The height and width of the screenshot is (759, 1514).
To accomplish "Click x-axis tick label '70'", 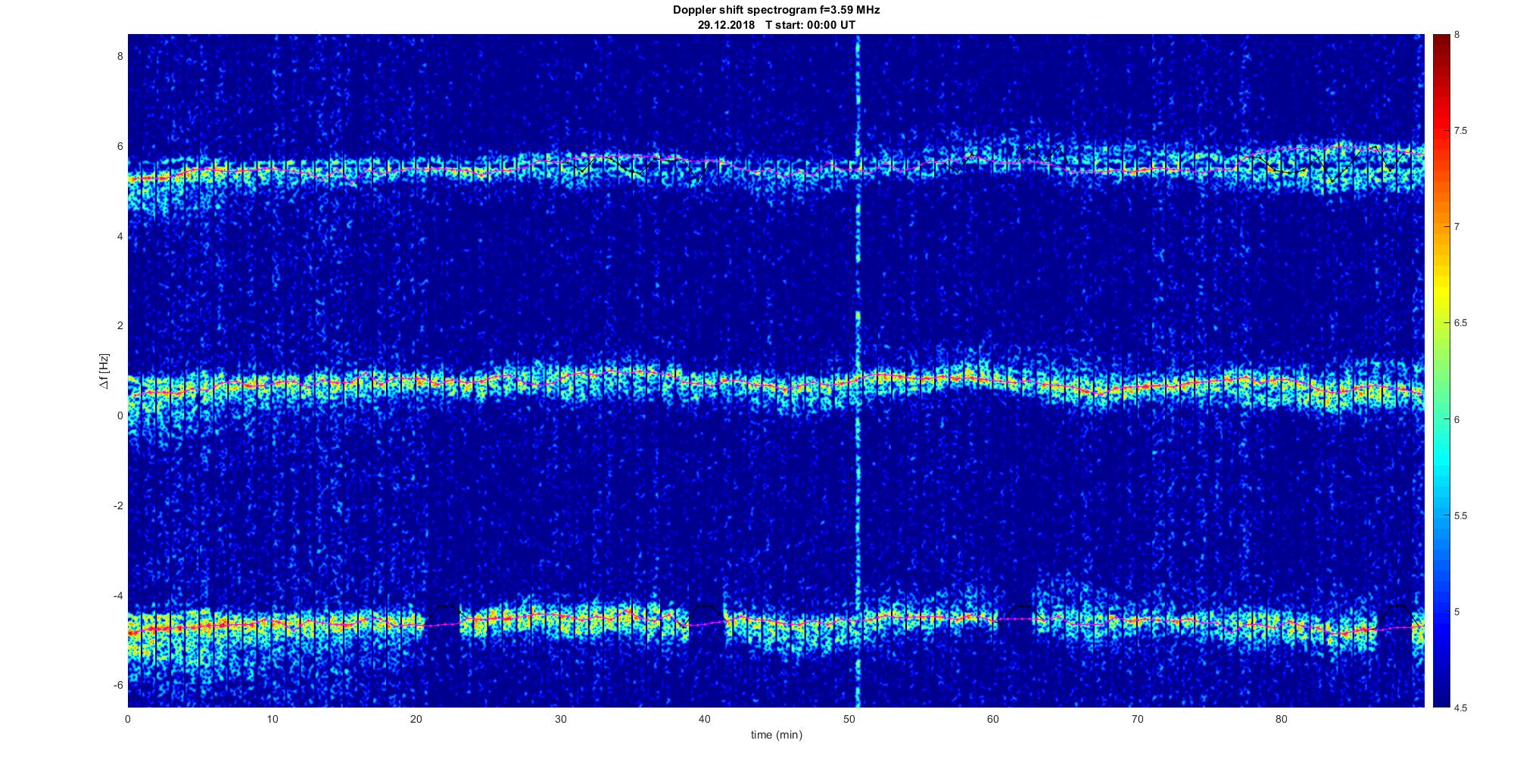I will (1137, 719).
